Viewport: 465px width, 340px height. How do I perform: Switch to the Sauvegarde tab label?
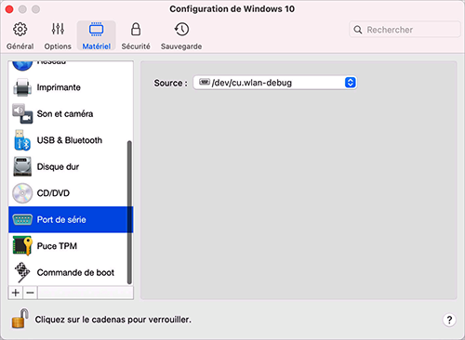click(181, 46)
